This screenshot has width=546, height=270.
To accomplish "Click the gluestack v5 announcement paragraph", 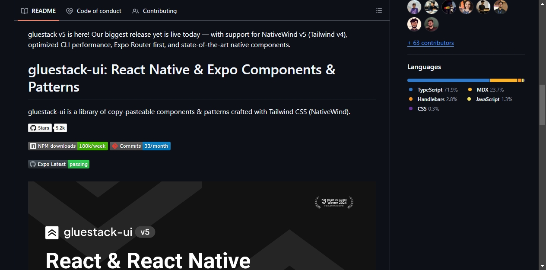I will click(x=188, y=39).
